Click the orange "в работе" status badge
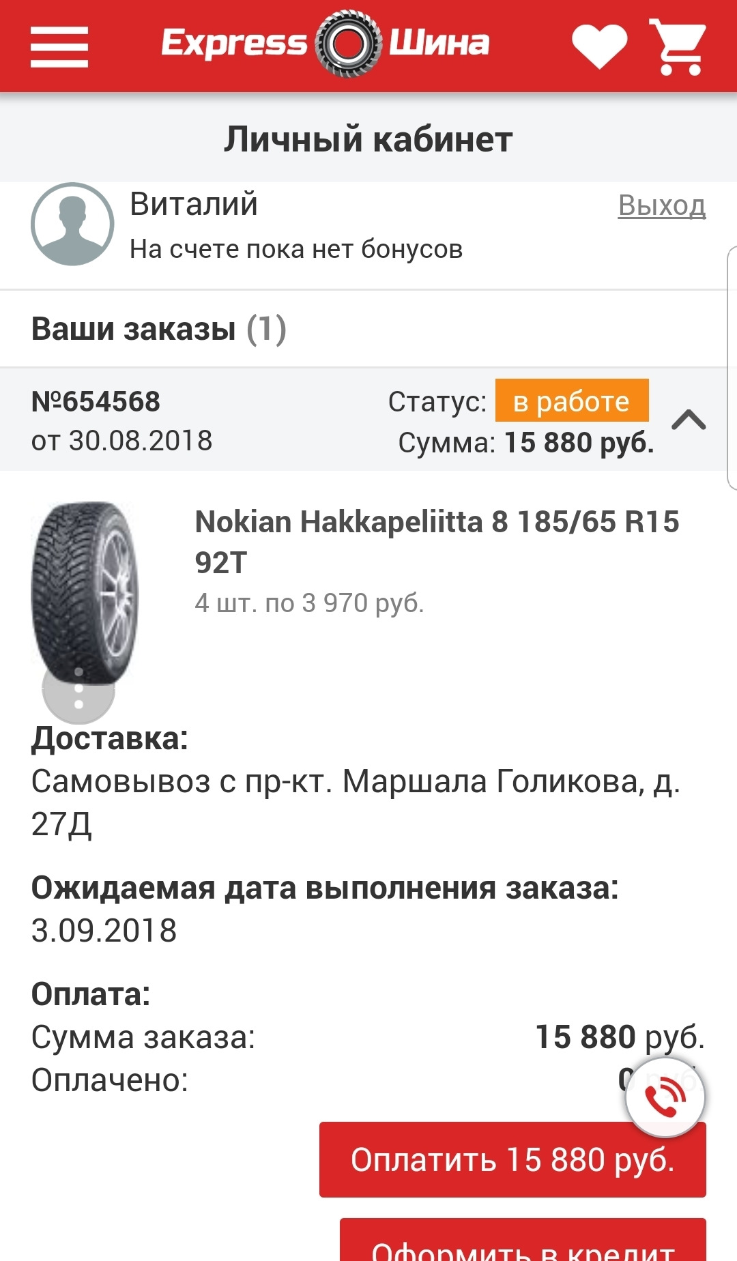This screenshot has width=737, height=1261. point(571,401)
